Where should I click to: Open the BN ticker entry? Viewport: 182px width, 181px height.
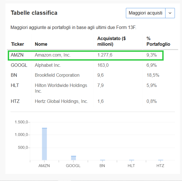pos(14,75)
